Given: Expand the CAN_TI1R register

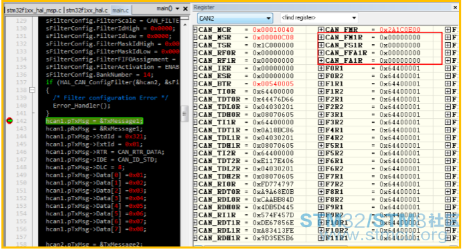Looking at the screenshot, I should pyautogui.click(x=195, y=122).
